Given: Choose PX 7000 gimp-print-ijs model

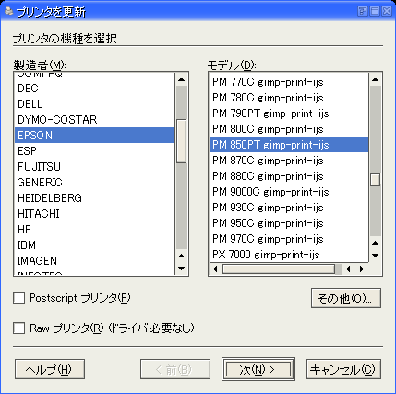Looking at the screenshot, I should tap(289, 255).
